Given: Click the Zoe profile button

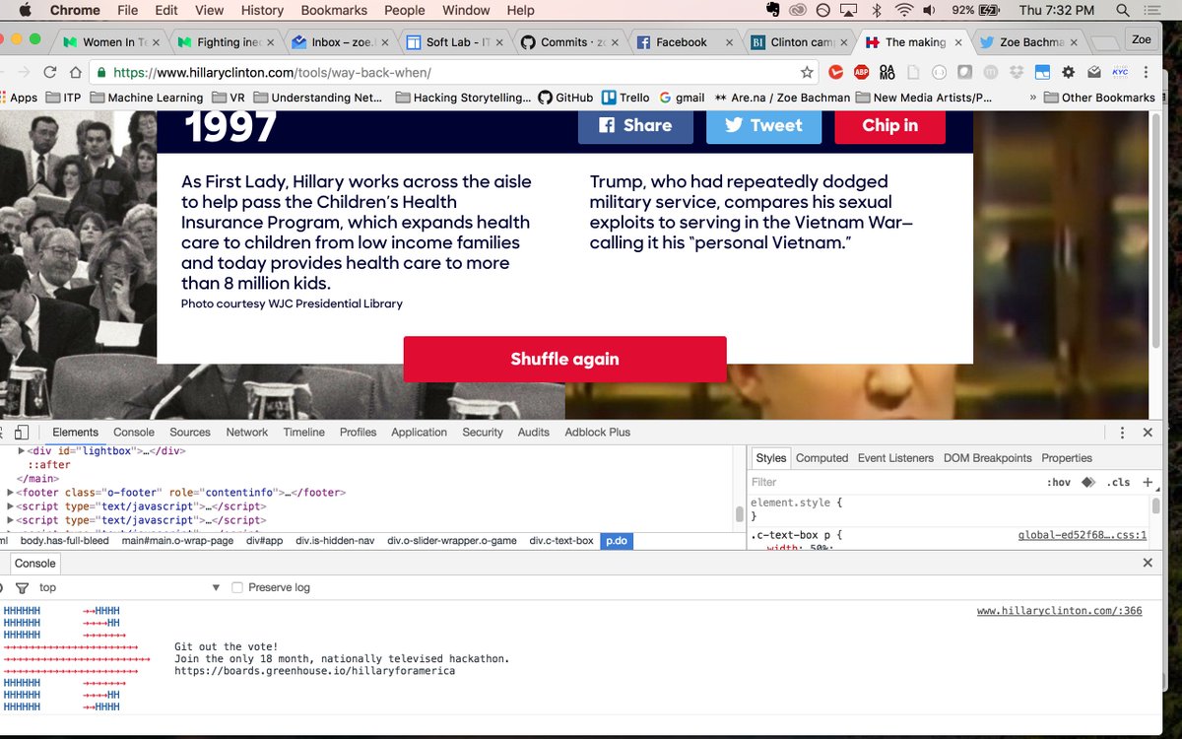Looking at the screenshot, I should (1141, 40).
